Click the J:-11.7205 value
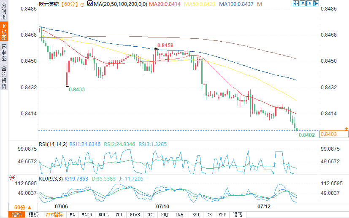Screen dimensions: 349x218 131,179
